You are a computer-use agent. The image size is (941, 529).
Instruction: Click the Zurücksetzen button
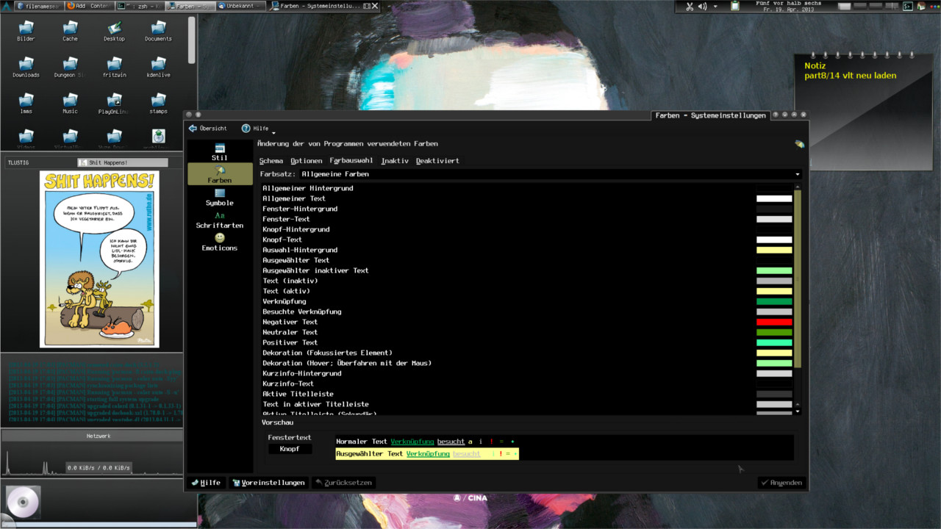click(344, 483)
